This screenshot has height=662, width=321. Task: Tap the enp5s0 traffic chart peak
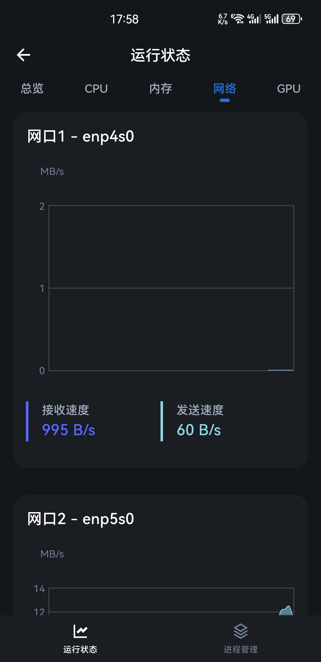(x=286, y=610)
